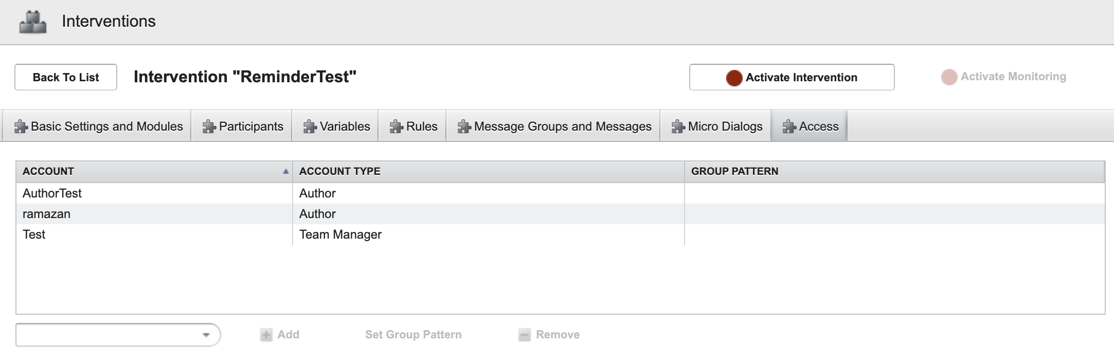Toggle the Activate Monitoring control
The width and height of the screenshot is (1114, 360).
pyautogui.click(x=1003, y=77)
